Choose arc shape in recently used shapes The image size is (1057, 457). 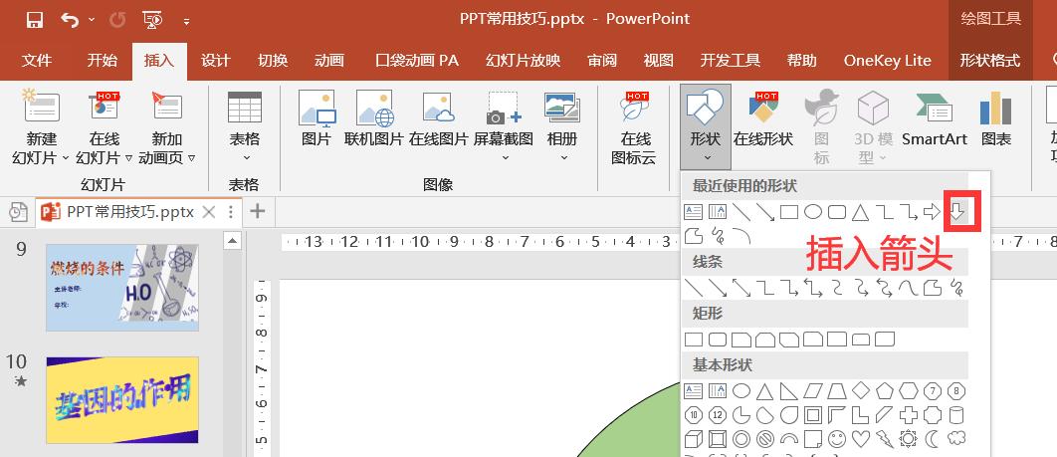(x=741, y=236)
